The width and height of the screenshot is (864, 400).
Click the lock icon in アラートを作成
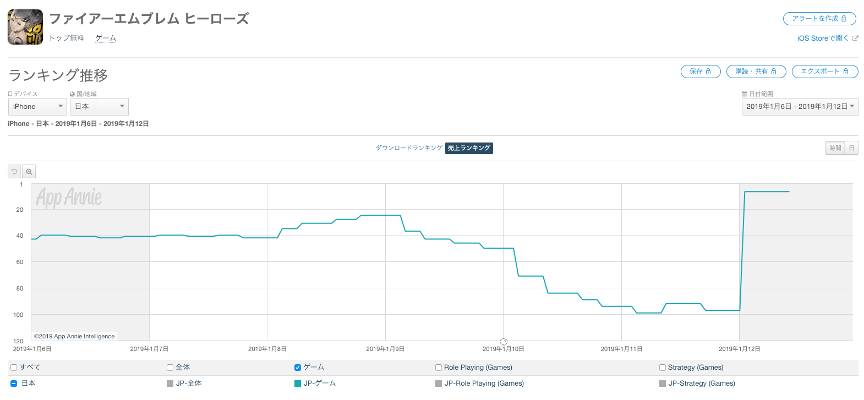point(844,19)
